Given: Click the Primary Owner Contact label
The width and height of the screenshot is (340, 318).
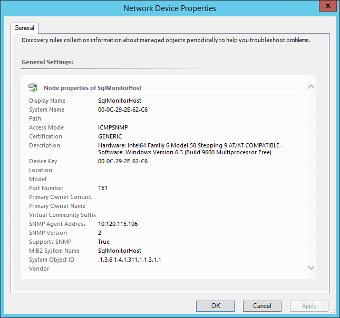Looking at the screenshot, I should tap(60, 197).
